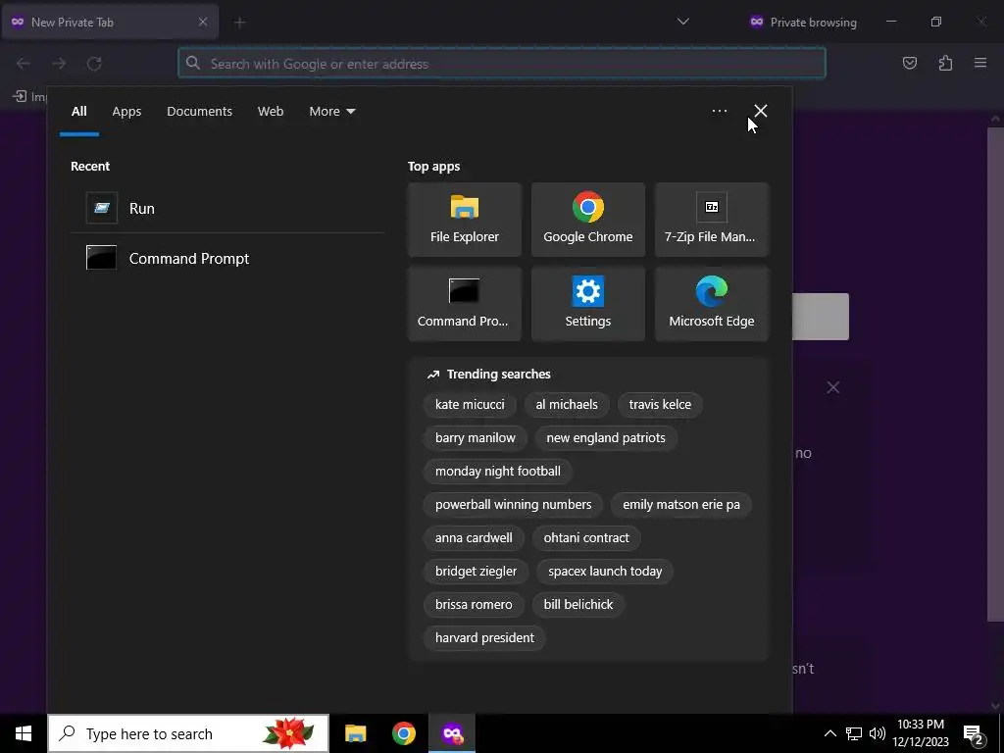Open a new browser tab
The height and width of the screenshot is (753, 1004).
click(239, 23)
